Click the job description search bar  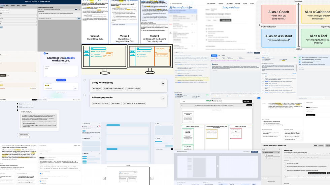click(x=181, y=3)
